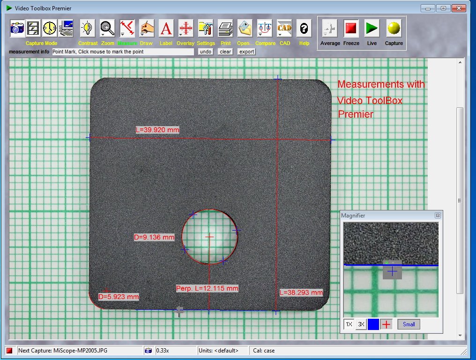The height and width of the screenshot is (360, 476).
Task: Select the time-lapse clock capture mode
Action: pyautogui.click(x=50, y=29)
